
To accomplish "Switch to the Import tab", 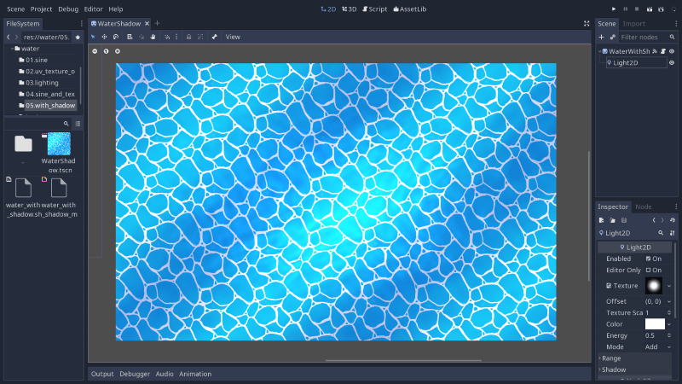I will click(x=633, y=24).
